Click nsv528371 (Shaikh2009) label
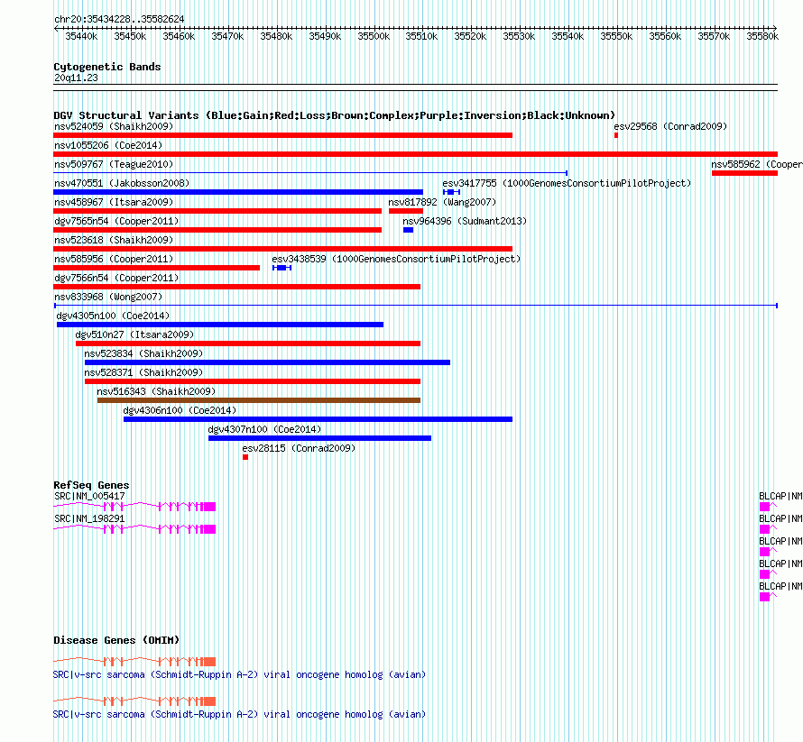 143,372
